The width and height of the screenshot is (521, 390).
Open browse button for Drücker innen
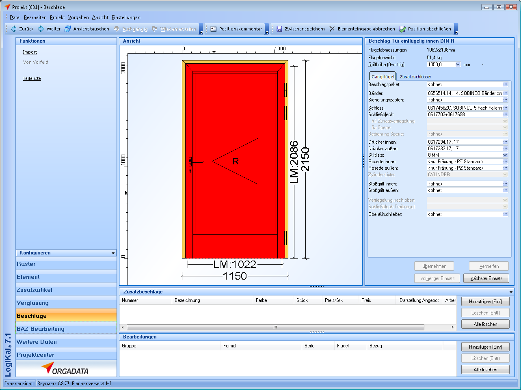pyautogui.click(x=505, y=142)
